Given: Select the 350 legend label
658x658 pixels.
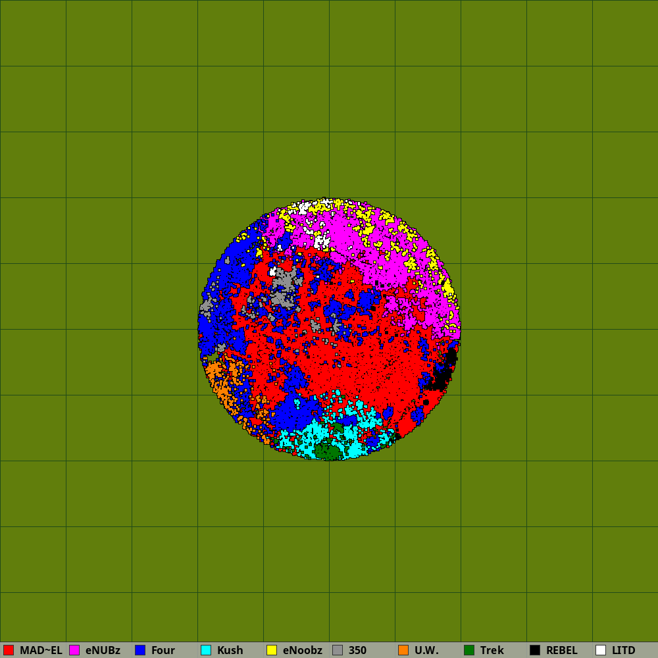Looking at the screenshot, I should pos(357,650).
